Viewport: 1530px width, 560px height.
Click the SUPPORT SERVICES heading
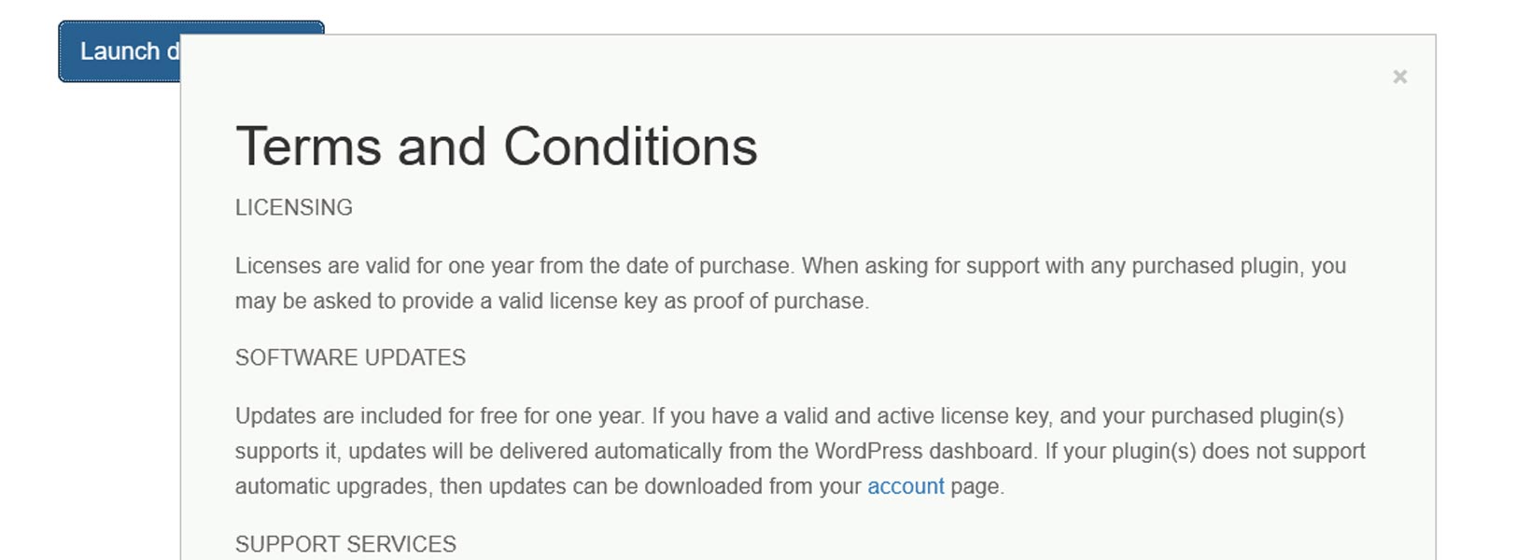[x=345, y=544]
